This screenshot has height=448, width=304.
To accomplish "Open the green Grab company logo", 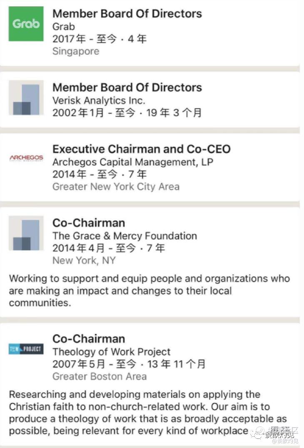I will point(26,24).
